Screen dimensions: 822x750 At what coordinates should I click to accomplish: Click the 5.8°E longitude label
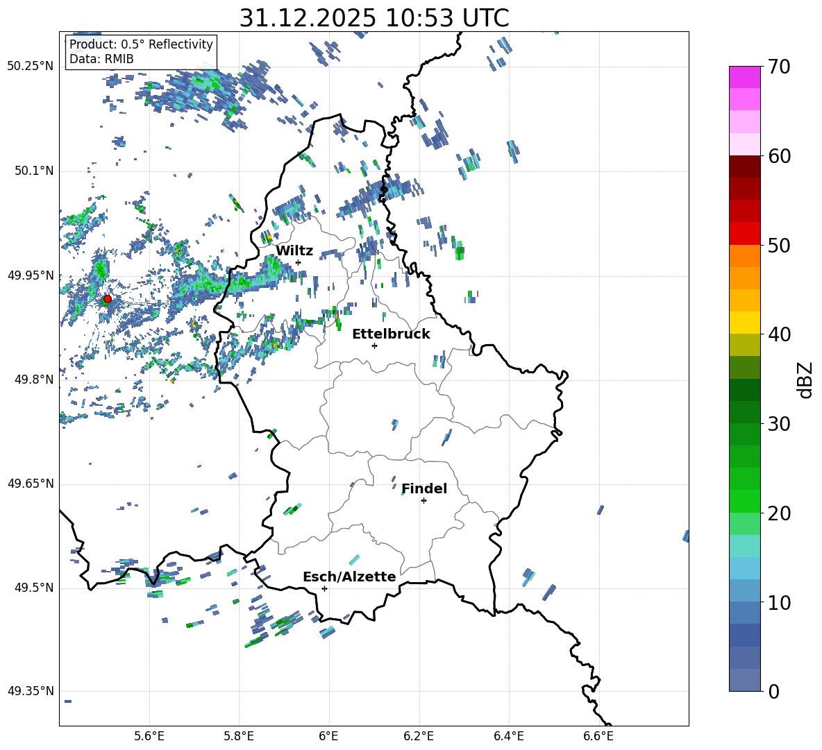click(x=239, y=737)
